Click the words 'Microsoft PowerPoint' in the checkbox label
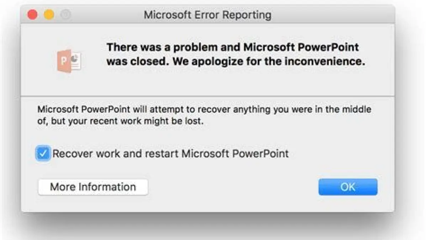Viewport: 427px width, 240px height. pos(235,154)
